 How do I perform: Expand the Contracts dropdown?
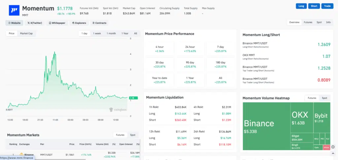click(x=99, y=23)
